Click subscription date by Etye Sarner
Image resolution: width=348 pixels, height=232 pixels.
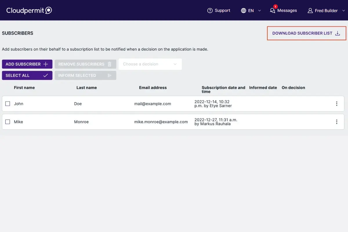[213, 104]
